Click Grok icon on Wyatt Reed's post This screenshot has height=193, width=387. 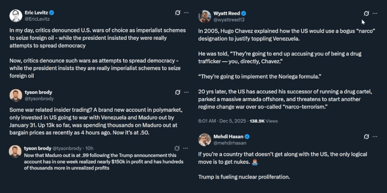coord(366,13)
